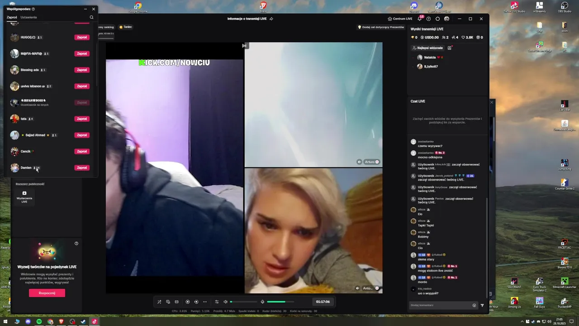Select the Zaproś tab
Viewport: 579px width, 326px height.
point(12,17)
